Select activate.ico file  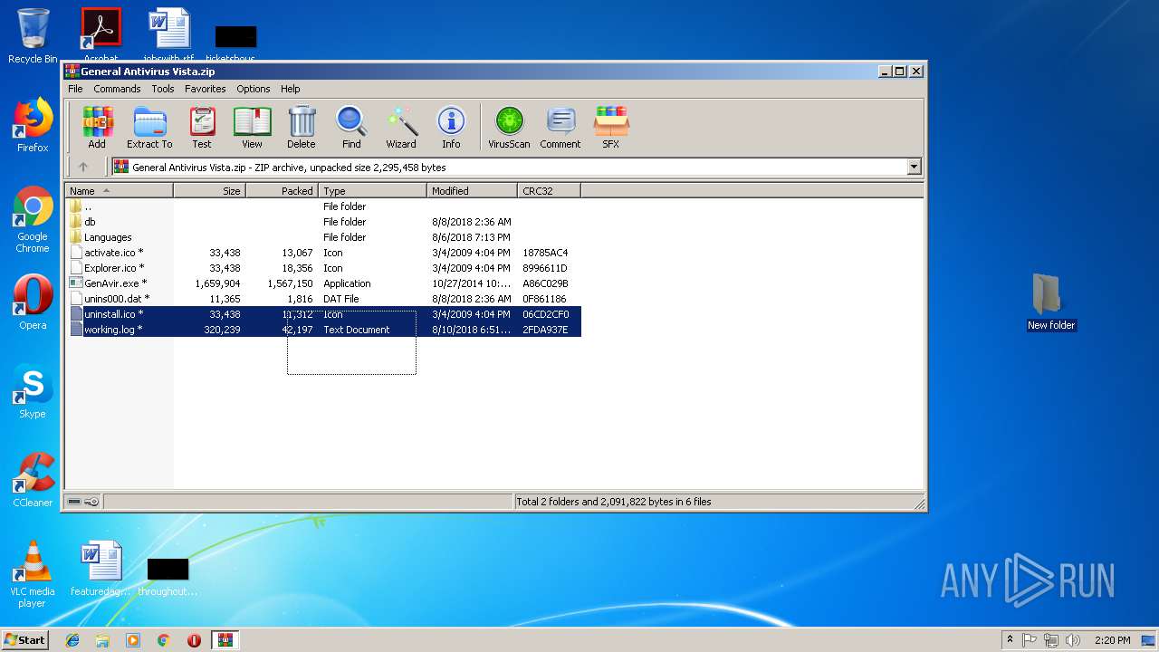(323, 253)
